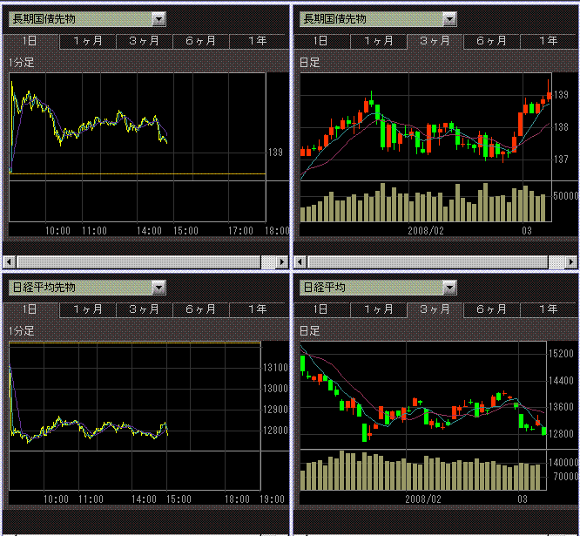
Task: Select the 1年 tab in the 日経平均先物 panel
Action: coord(257,309)
